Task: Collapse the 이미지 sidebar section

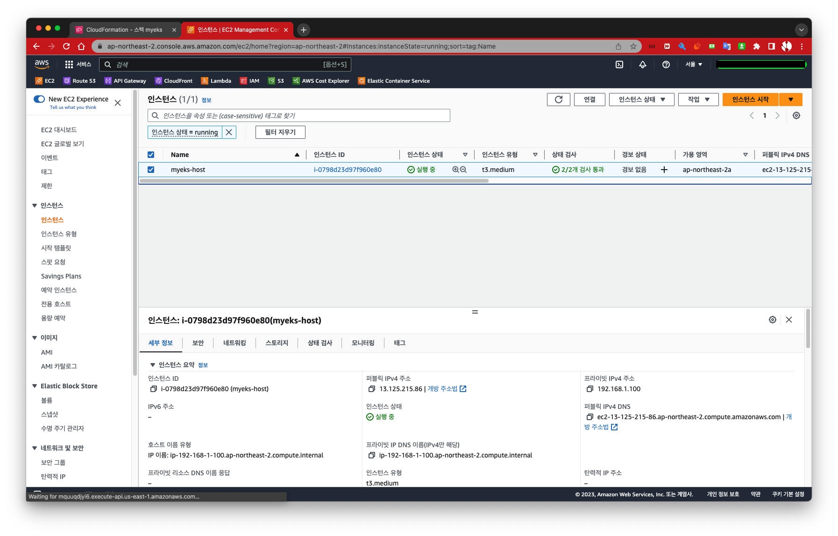Action: point(35,338)
